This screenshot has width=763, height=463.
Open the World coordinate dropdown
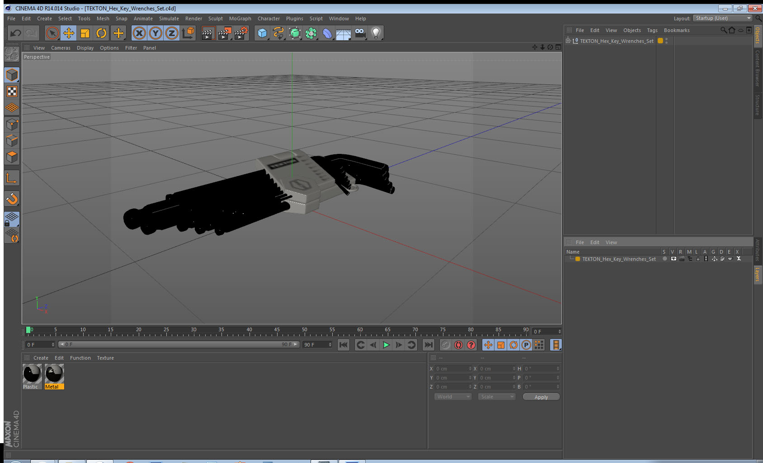pyautogui.click(x=453, y=397)
